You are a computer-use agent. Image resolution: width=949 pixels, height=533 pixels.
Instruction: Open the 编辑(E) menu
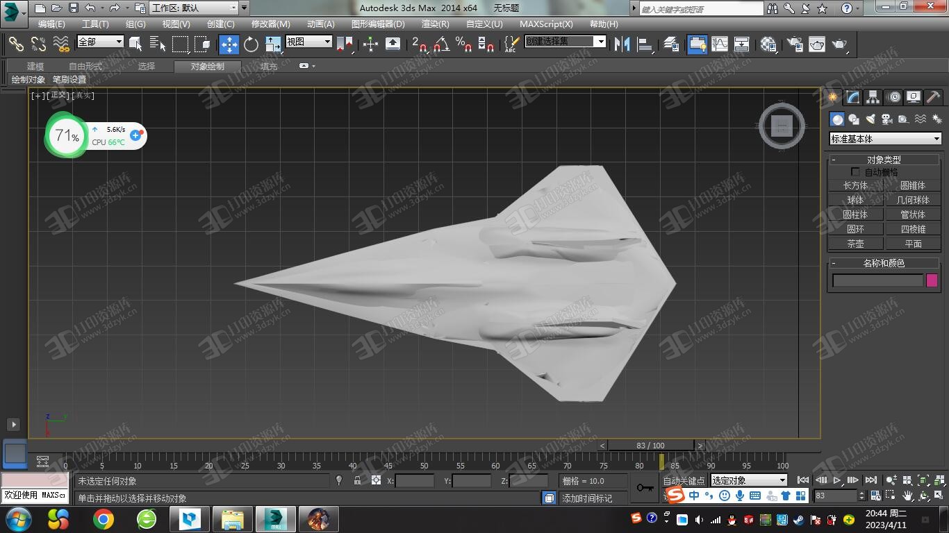51,24
